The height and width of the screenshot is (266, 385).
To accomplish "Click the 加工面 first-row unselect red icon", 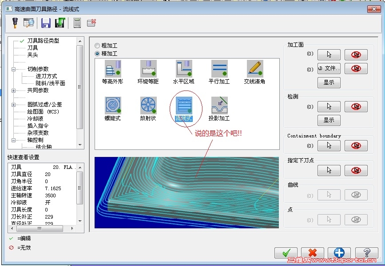I will 356,55.
